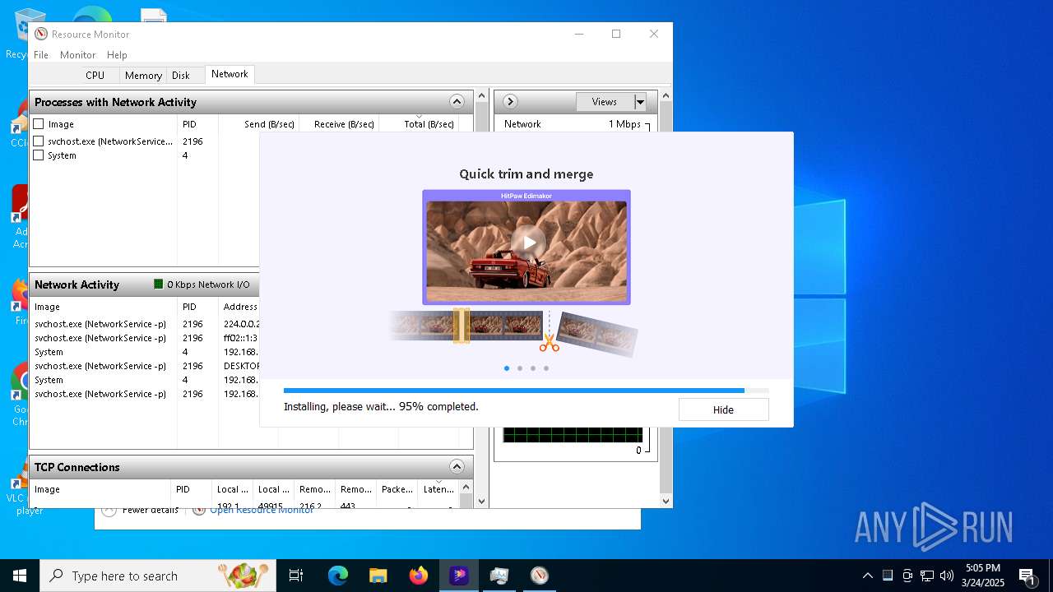Go to the first slide indicator dot
Image resolution: width=1053 pixels, height=592 pixels.
(x=507, y=368)
